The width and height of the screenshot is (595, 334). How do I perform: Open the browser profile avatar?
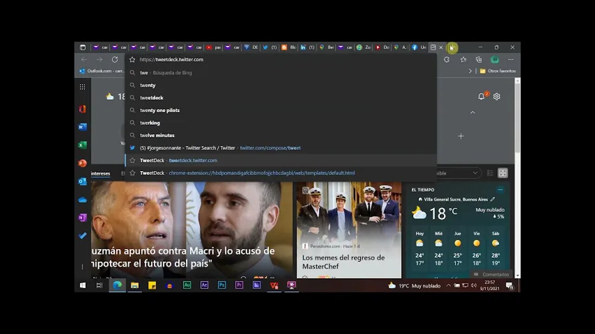pyautogui.click(x=495, y=59)
